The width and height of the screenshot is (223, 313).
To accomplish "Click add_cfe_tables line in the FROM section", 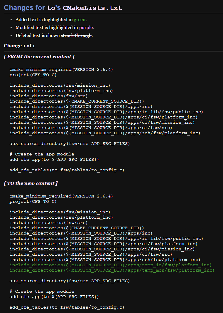I will pyautogui.click(x=67, y=170).
